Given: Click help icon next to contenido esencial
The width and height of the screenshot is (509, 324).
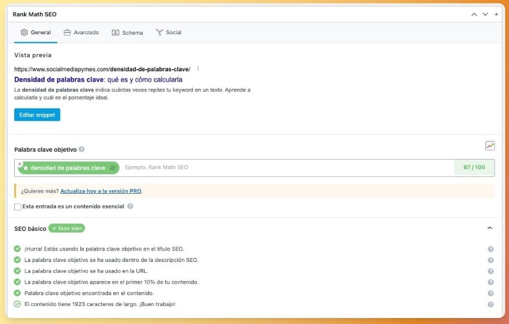Looking at the screenshot, I should 130,206.
